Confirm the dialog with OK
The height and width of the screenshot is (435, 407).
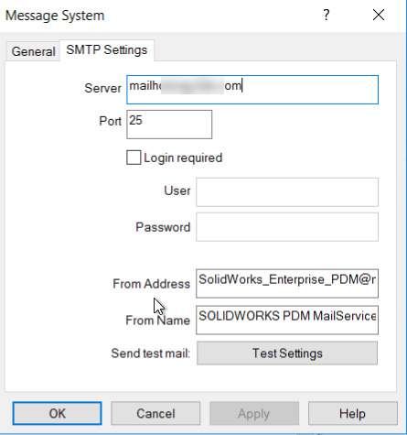(57, 413)
